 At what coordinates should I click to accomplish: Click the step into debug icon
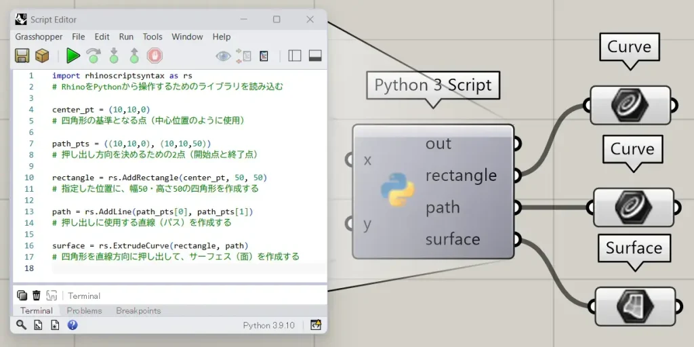114,56
